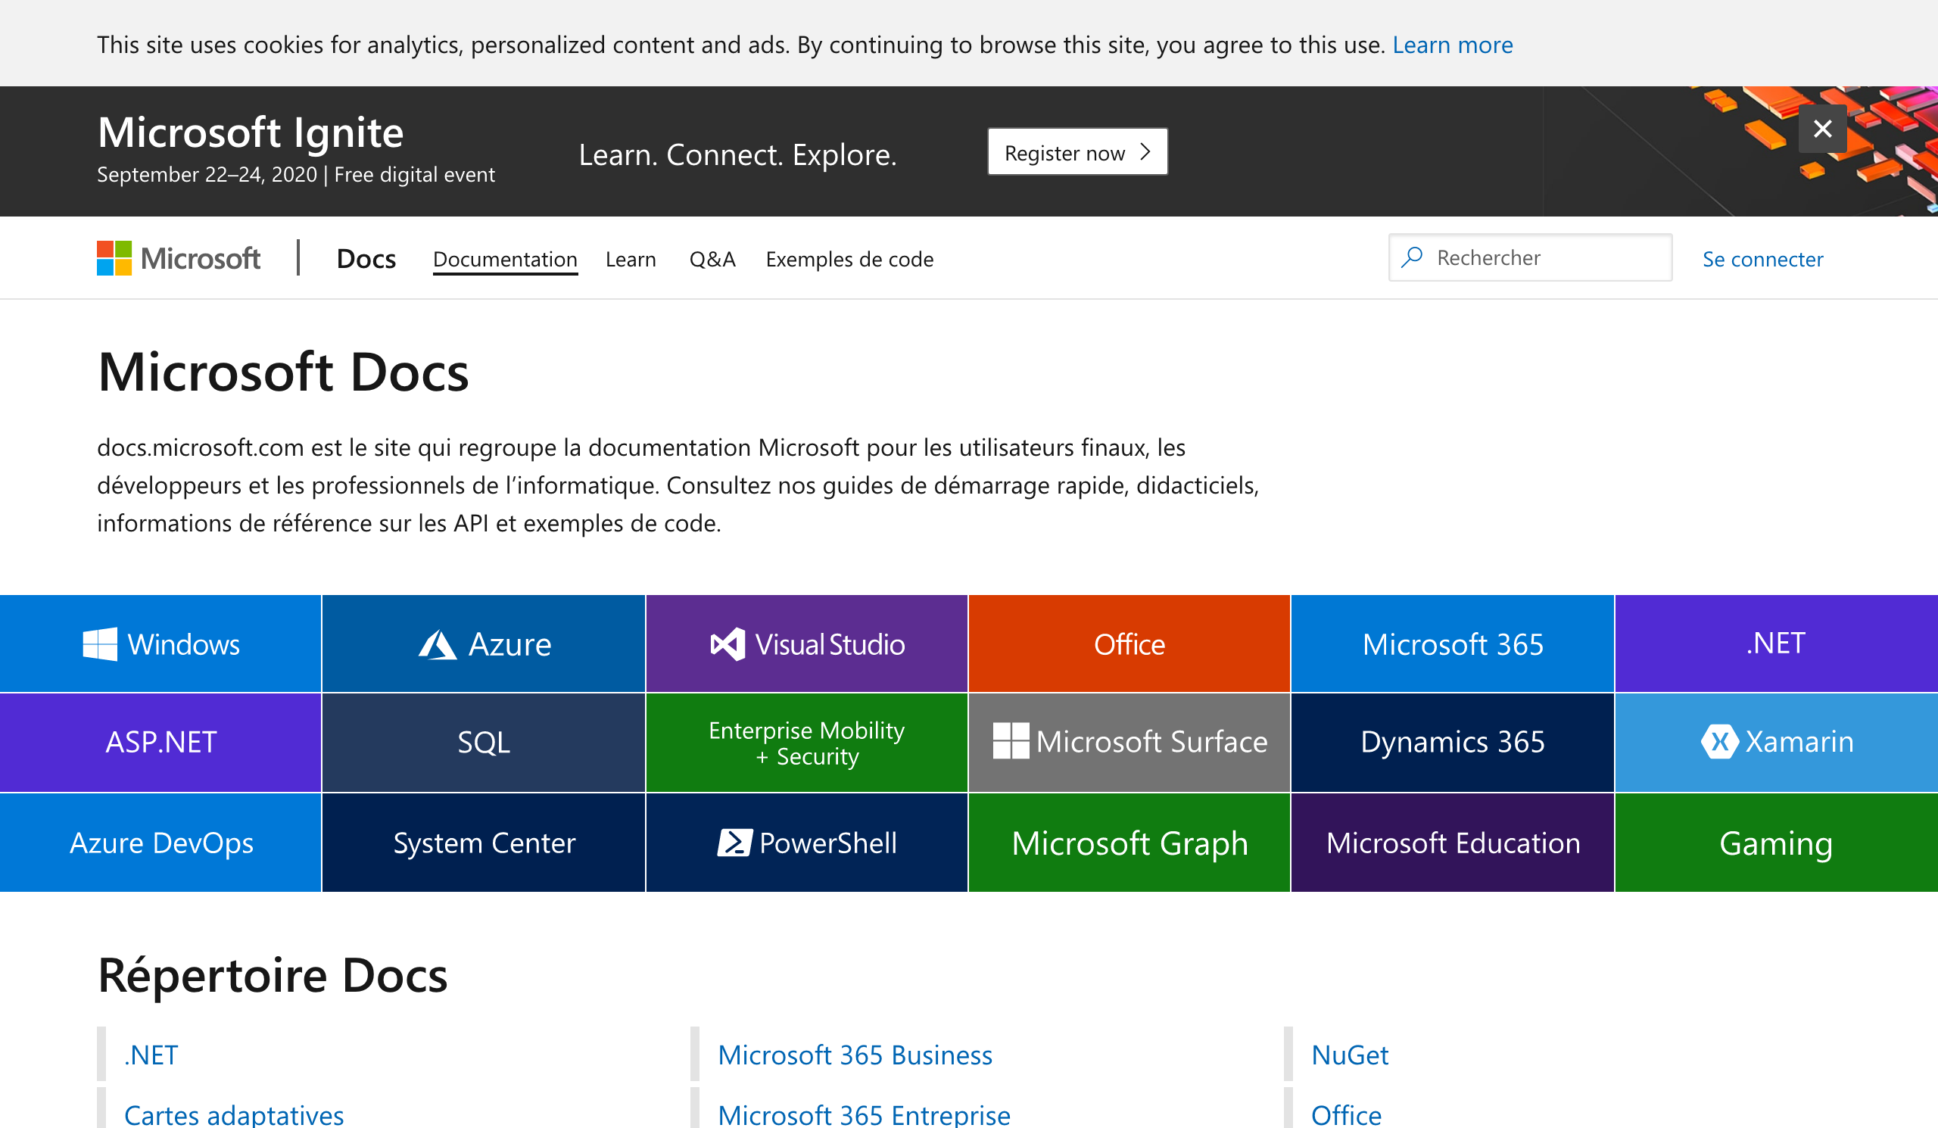Click the Register now arrow chevron
Viewport: 1938px width, 1128px height.
pos(1145,151)
